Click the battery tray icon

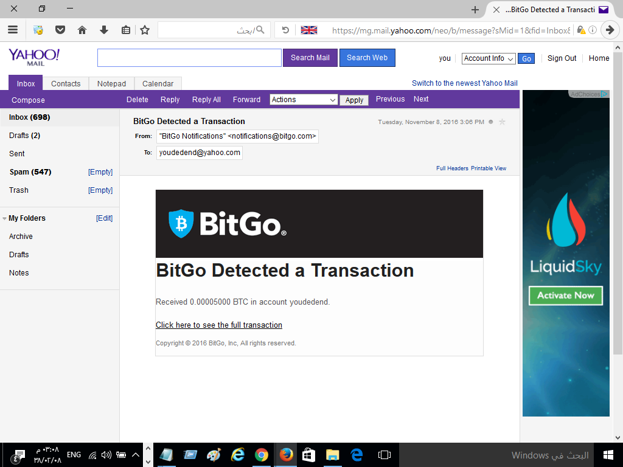[121, 455]
